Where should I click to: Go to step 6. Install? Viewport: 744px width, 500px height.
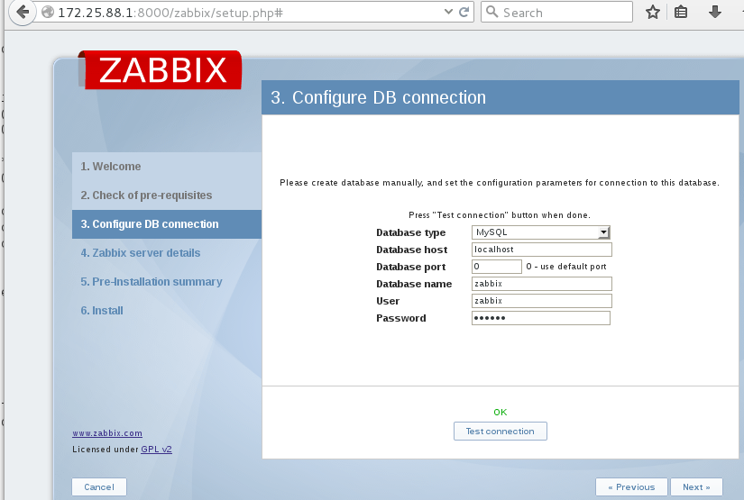102,311
